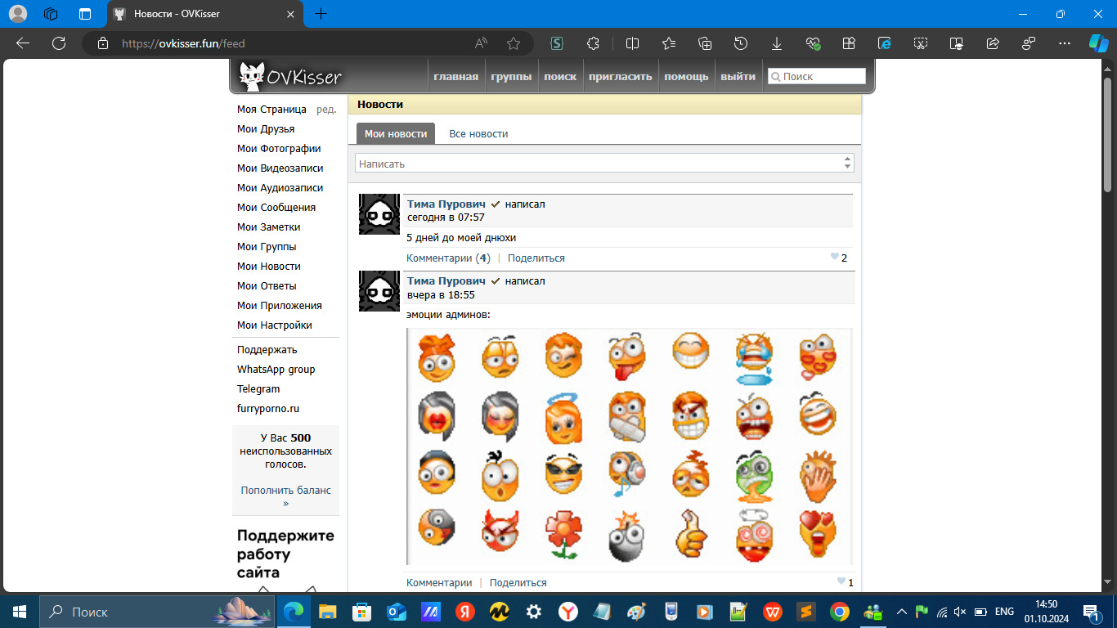Expand the 'Написать' post input box
Image resolution: width=1117 pixels, height=628 pixels.
[x=603, y=164]
